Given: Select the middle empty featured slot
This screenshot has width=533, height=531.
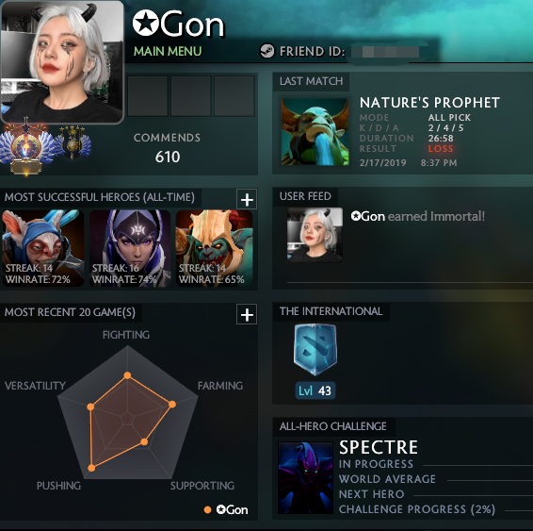Looking at the screenshot, I should click(191, 96).
